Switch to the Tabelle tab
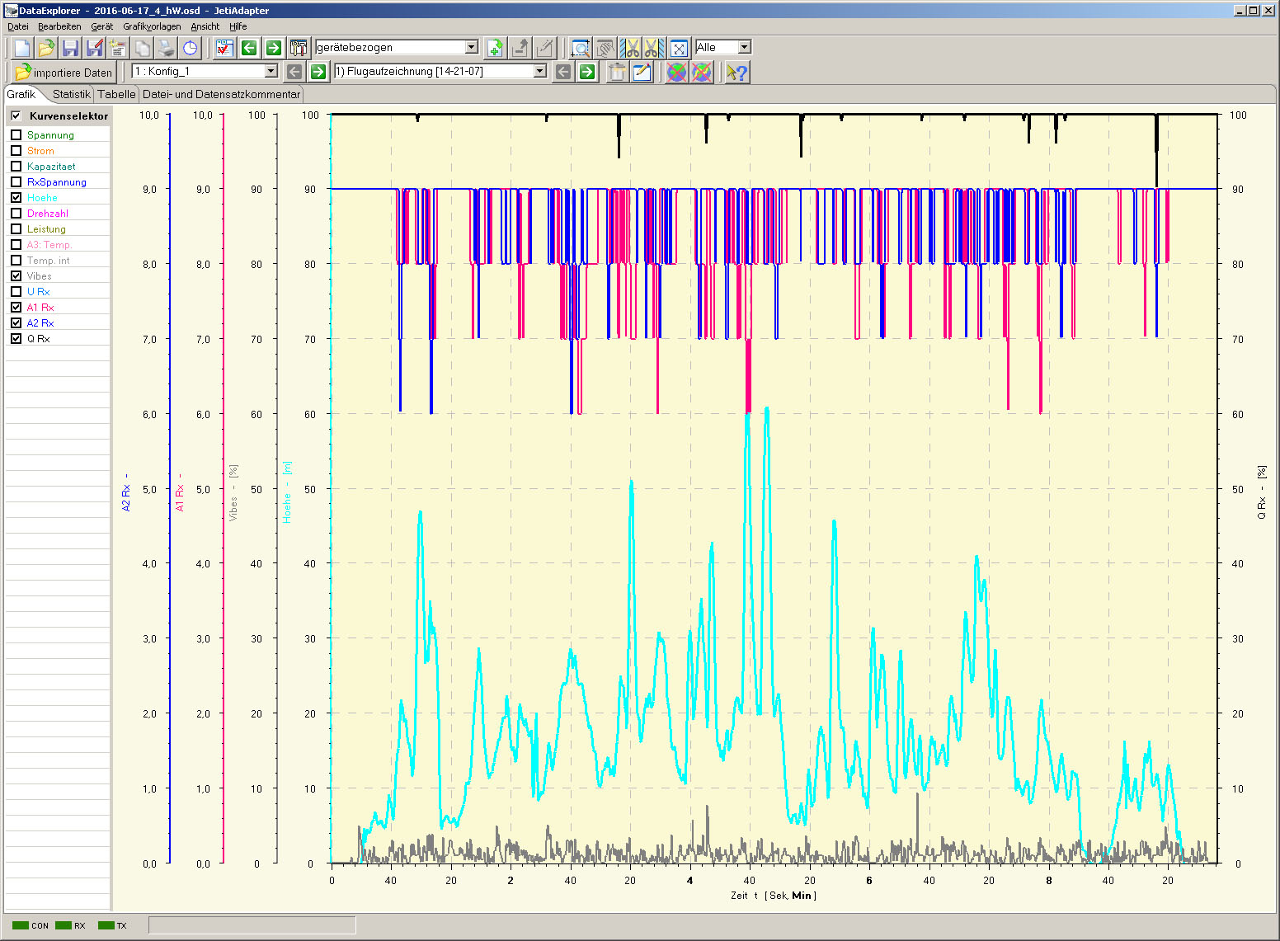Screen dimensions: 1280x941 116,94
